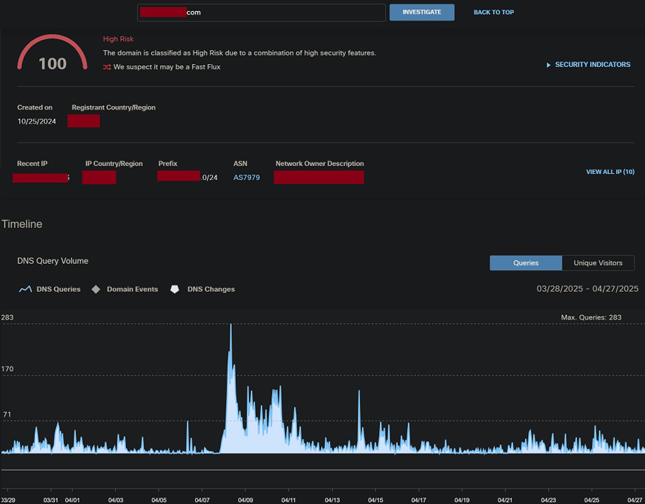
Task: Click the Domain Events legend label
Action: point(132,289)
